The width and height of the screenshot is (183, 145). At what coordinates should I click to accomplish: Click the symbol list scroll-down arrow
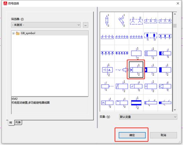[175, 110]
